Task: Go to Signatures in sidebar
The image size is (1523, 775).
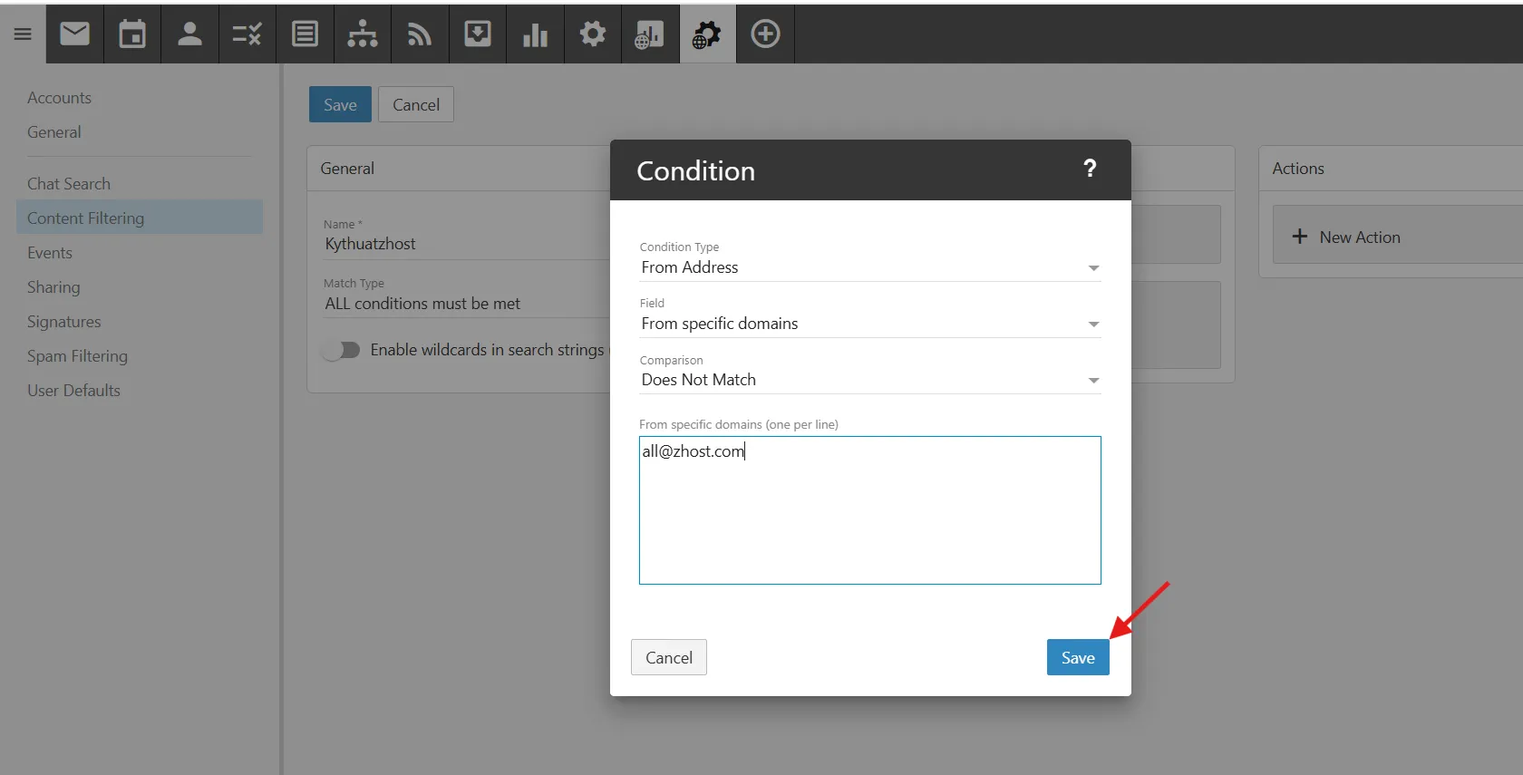Action: coord(63,322)
